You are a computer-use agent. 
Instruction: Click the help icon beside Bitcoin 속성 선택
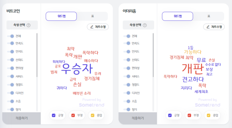(29, 25)
